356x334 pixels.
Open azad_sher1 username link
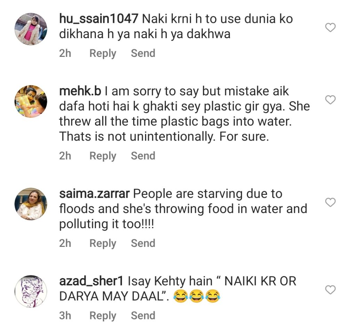click(92, 281)
